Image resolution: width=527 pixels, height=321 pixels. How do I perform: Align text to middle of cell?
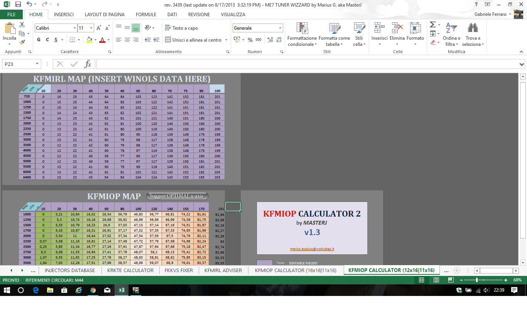[x=127, y=28]
